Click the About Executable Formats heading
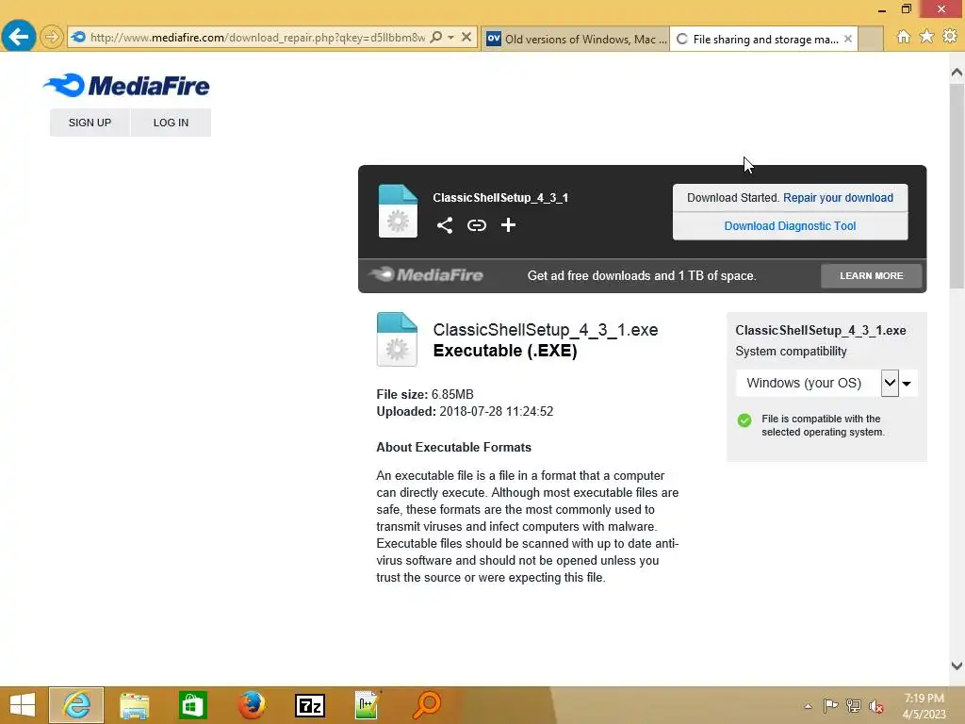965x724 pixels. [453, 448]
